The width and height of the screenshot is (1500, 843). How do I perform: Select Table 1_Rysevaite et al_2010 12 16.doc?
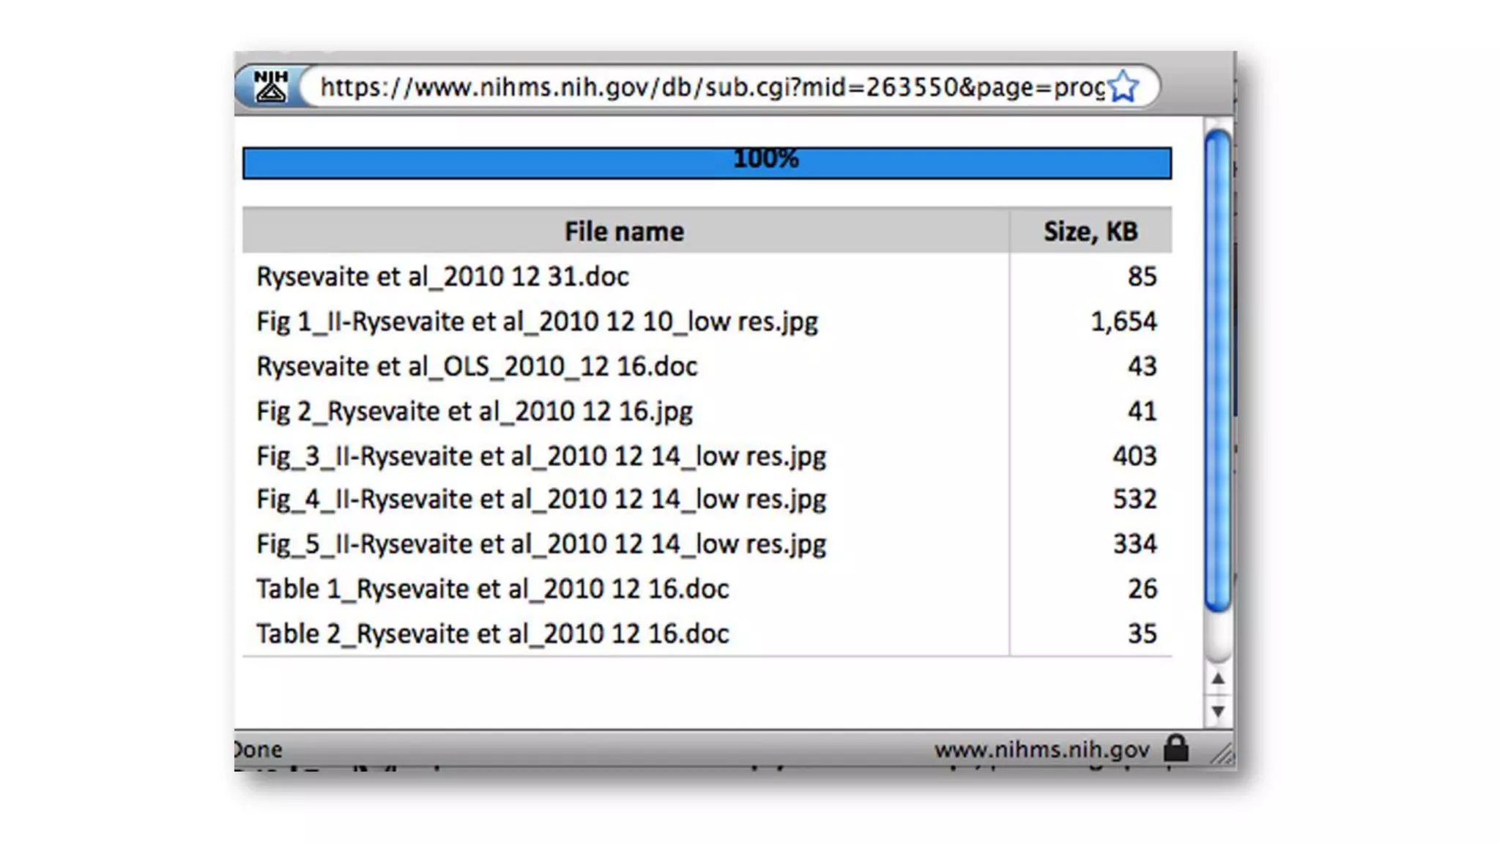click(x=492, y=589)
